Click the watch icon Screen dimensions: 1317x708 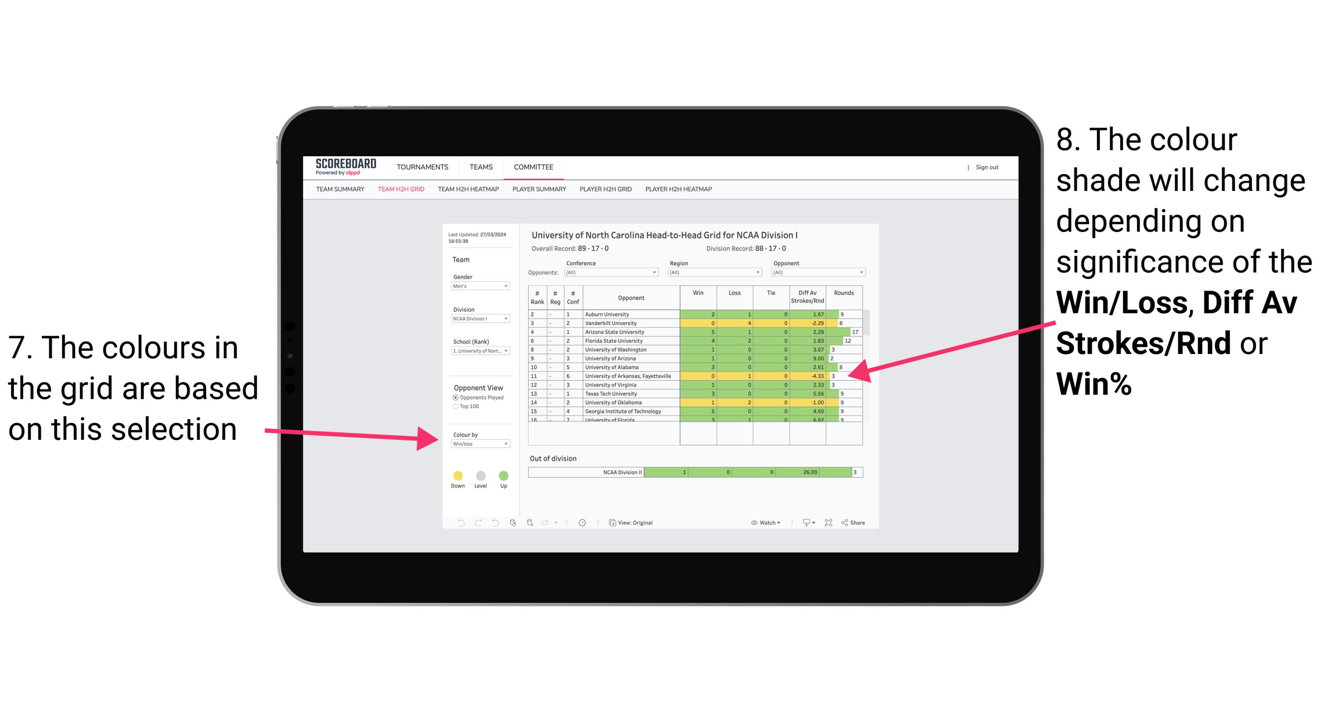pos(752,522)
